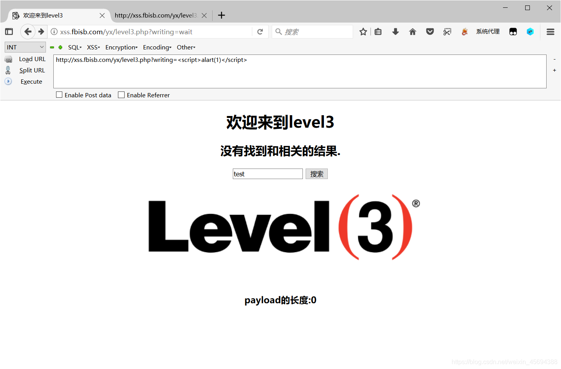The height and width of the screenshot is (369, 561).
Task: Navigate home using the house icon
Action: (x=412, y=32)
